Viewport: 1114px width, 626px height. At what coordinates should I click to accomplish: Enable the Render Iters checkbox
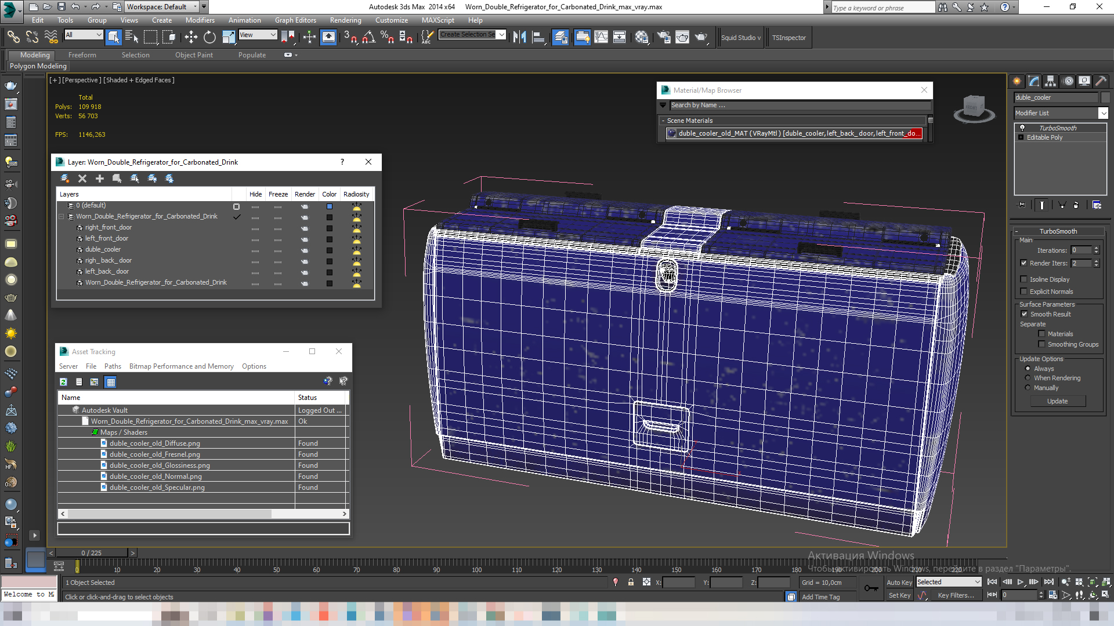click(1024, 263)
